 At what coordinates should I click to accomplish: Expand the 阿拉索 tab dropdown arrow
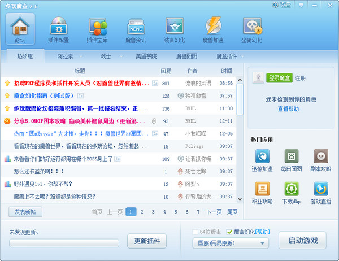pos(80,56)
